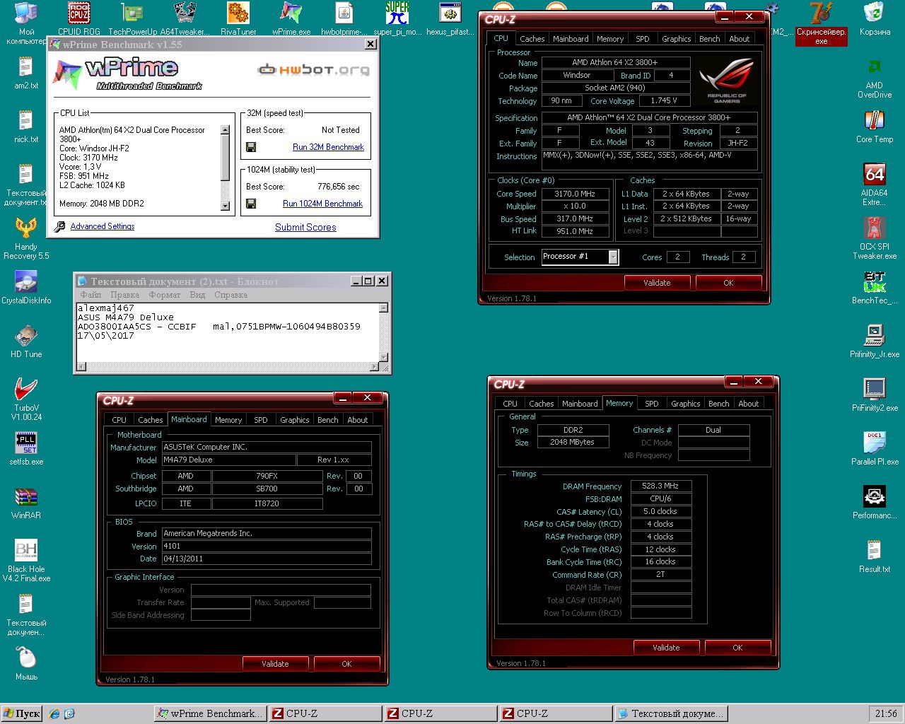Open the Prifinity_Jr.exe desktop icon
This screenshot has width=905, height=724.
click(x=875, y=341)
